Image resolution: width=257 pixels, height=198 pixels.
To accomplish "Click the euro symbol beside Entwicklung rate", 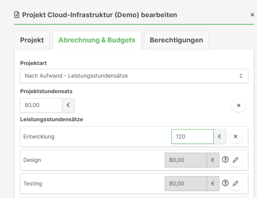I will 220,136.
